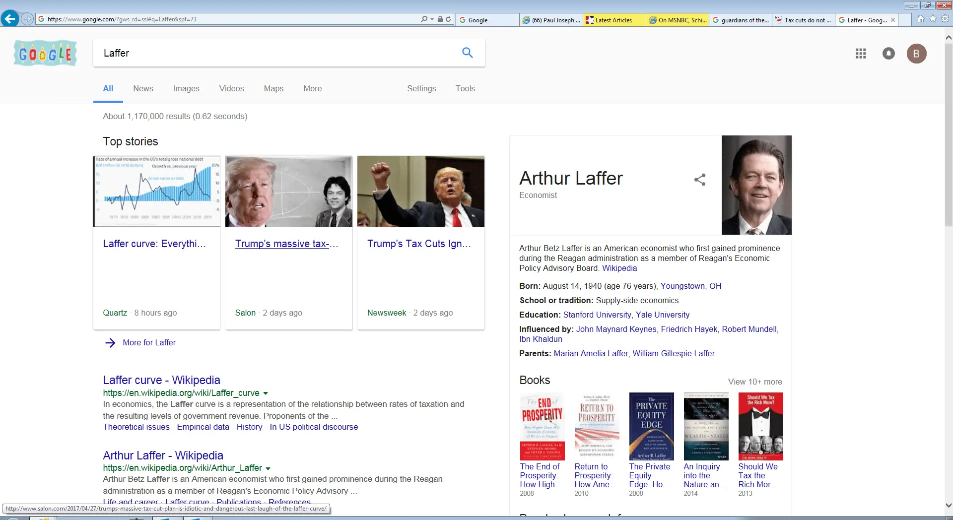
Task: Open Google notifications bell
Action: click(888, 54)
